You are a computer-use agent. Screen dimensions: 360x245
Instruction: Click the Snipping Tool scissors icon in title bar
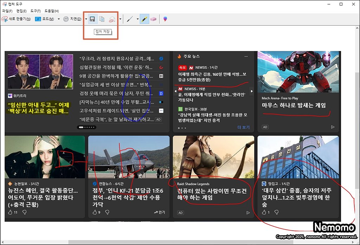pos(5,4)
